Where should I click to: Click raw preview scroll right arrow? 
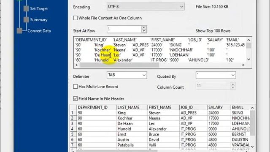pos(243,65)
